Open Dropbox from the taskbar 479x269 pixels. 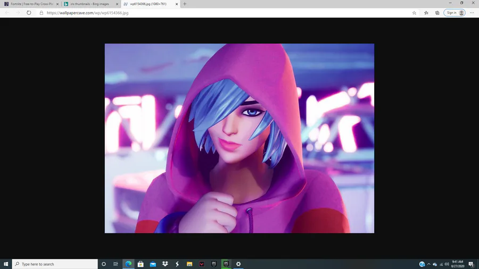click(165, 264)
